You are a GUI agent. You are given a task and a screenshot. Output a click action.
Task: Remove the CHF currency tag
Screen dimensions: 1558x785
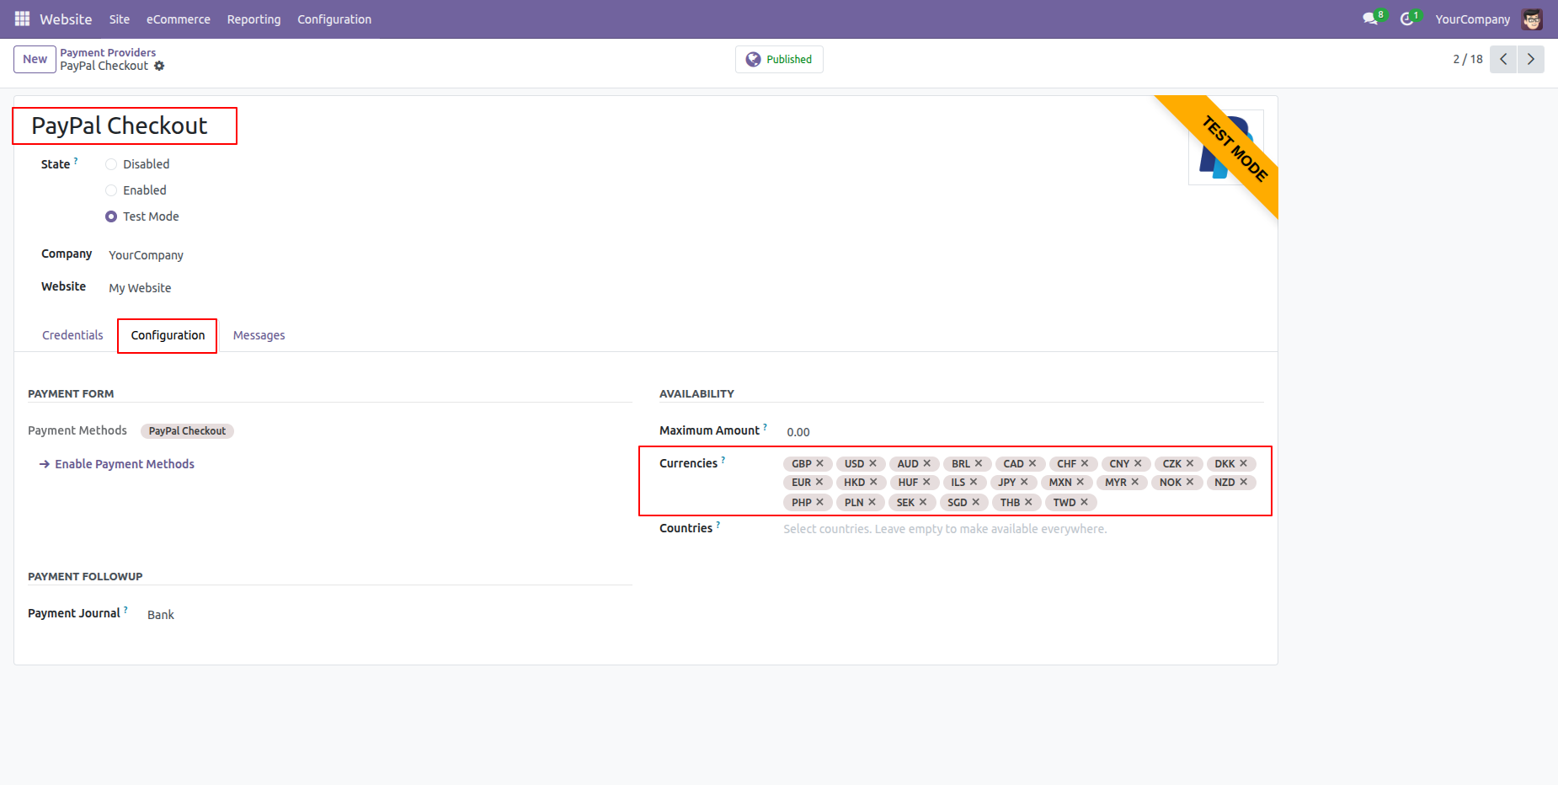click(x=1085, y=463)
